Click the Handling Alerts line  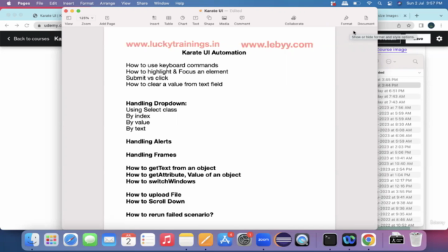tap(148, 141)
